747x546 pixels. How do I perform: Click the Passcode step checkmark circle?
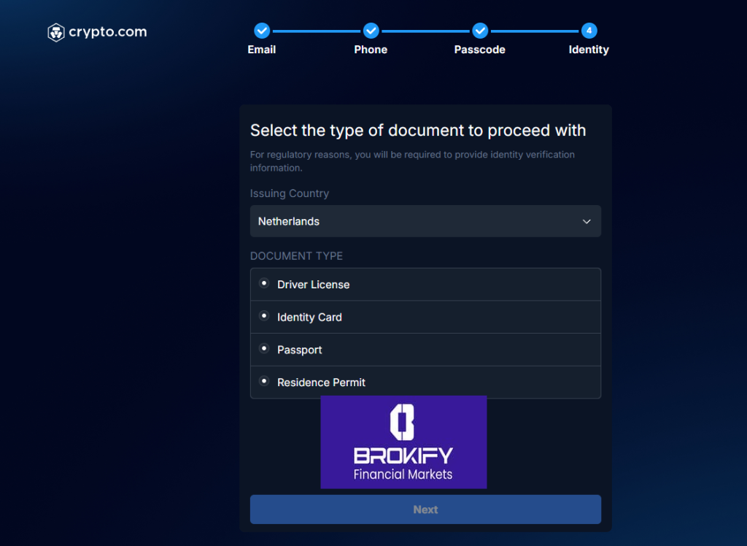click(480, 31)
